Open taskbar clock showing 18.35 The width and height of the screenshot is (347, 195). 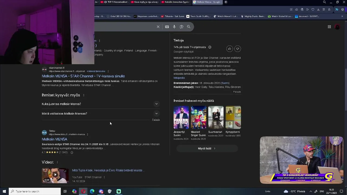point(332,191)
